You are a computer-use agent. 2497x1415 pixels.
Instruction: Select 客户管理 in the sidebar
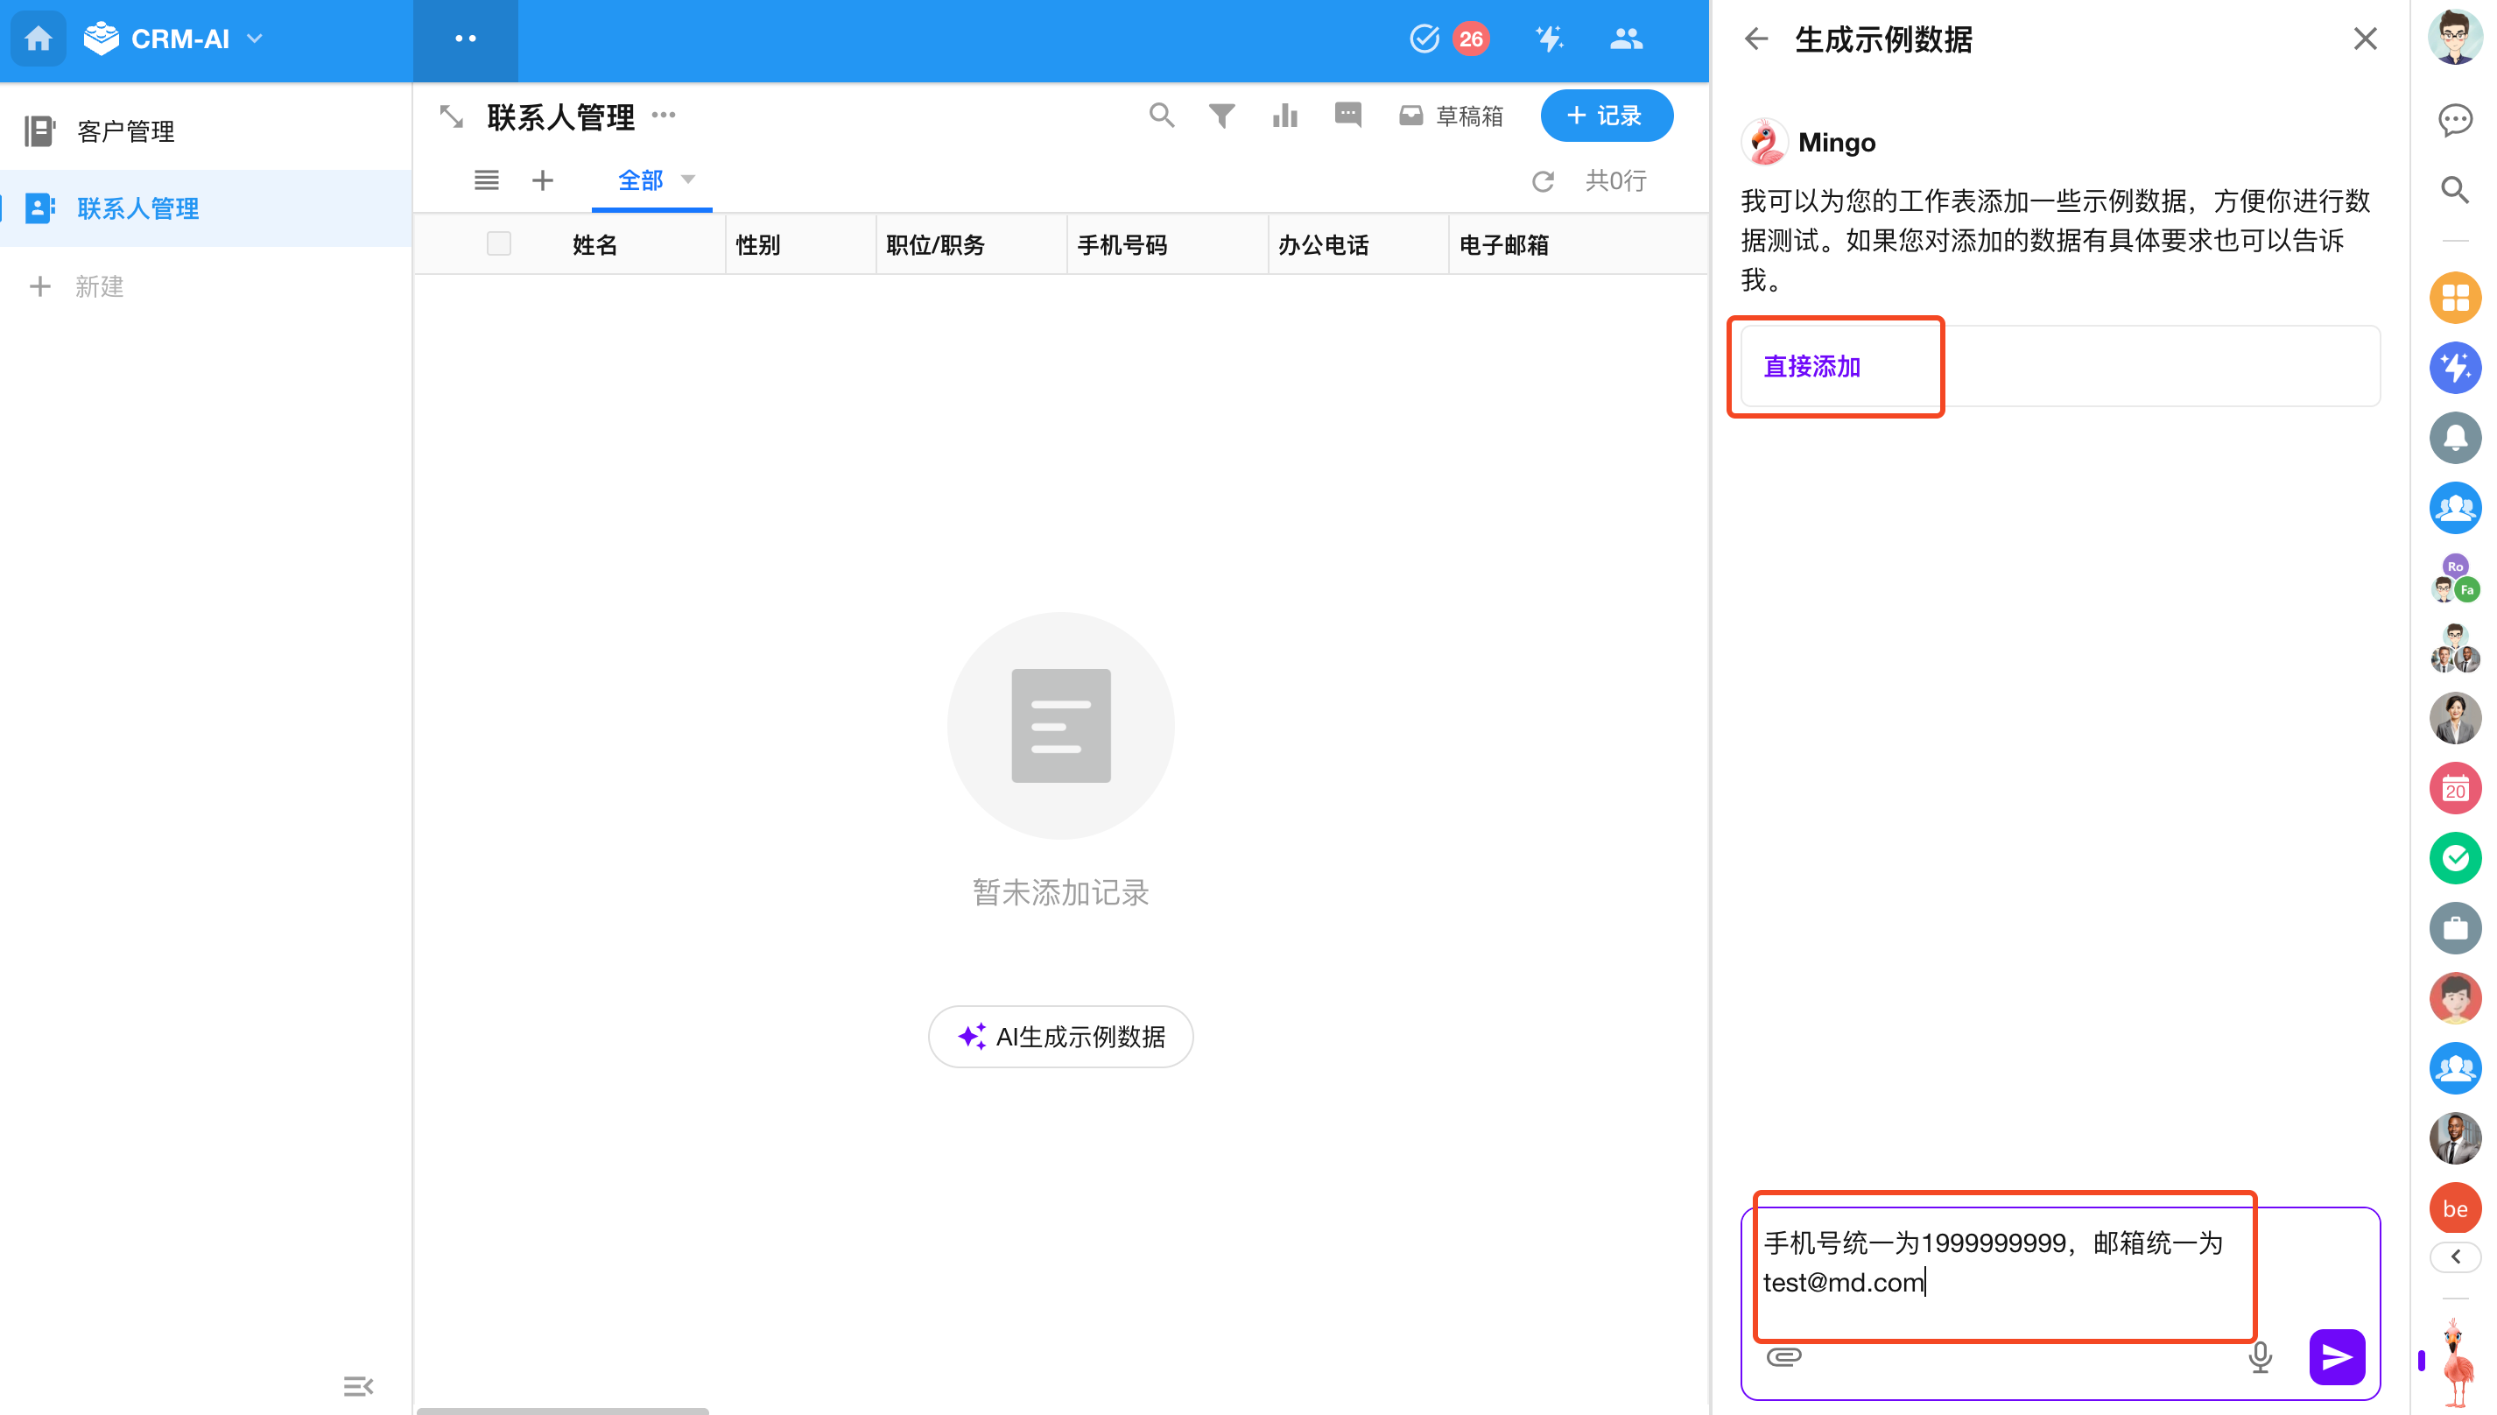click(126, 131)
